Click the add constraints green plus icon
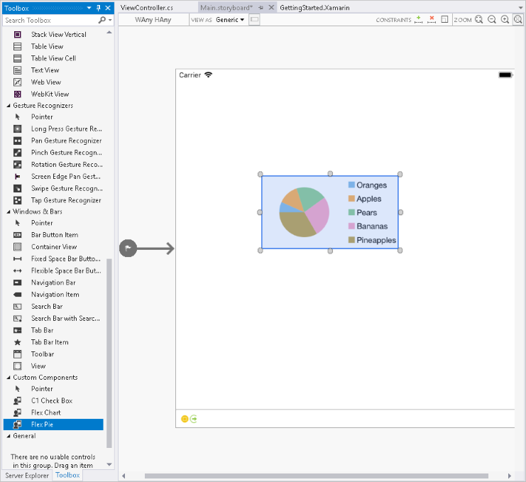The width and height of the screenshot is (526, 482). pyautogui.click(x=418, y=20)
